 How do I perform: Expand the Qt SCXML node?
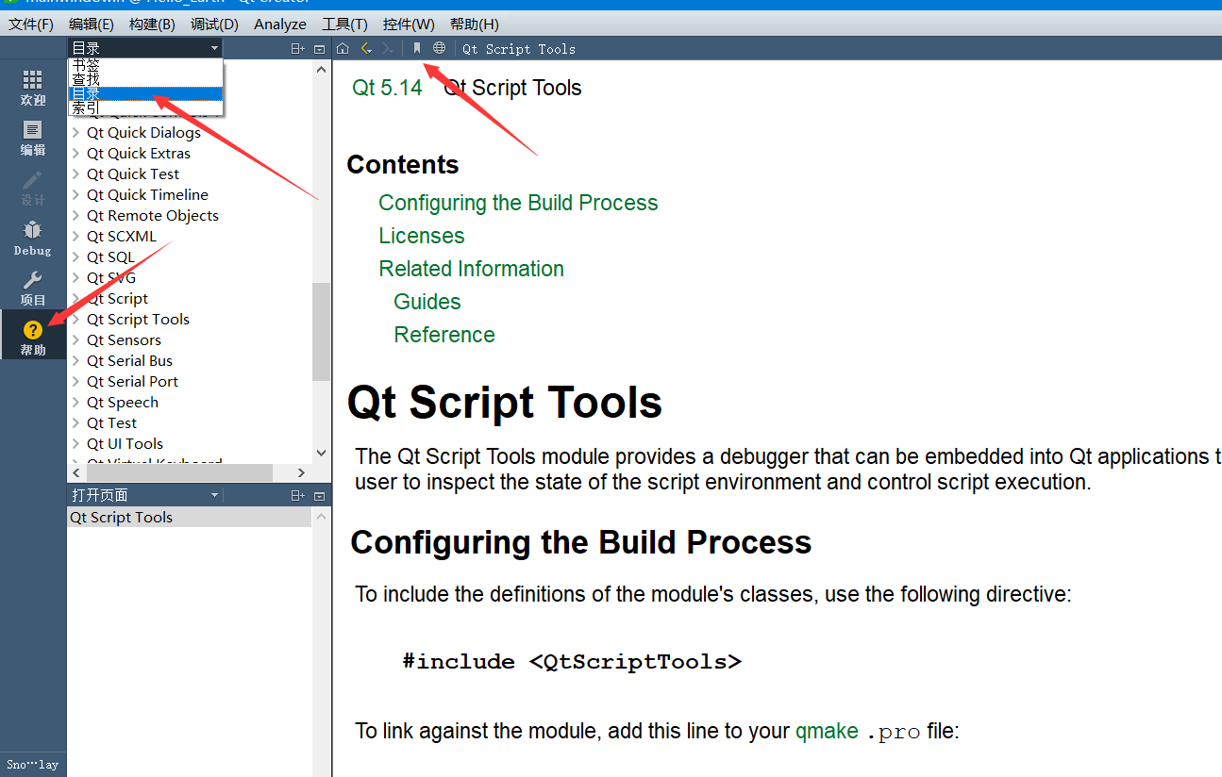pyautogui.click(x=76, y=237)
